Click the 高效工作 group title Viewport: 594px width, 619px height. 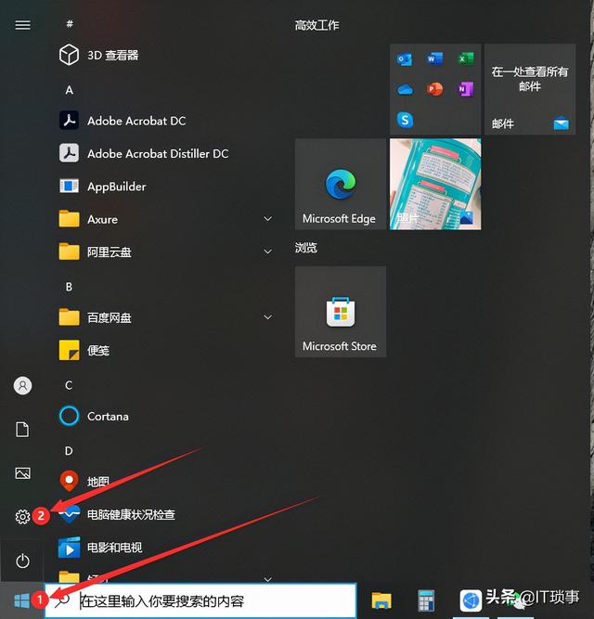click(316, 25)
